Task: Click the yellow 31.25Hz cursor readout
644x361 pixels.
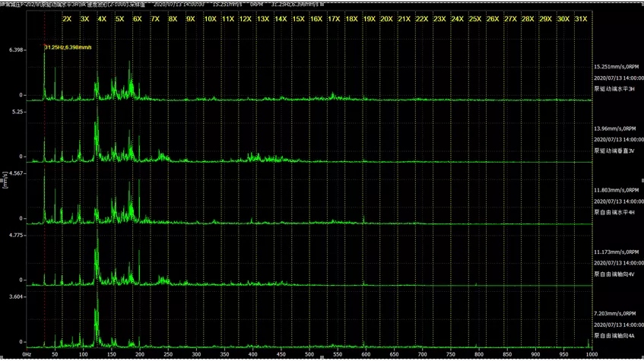Action: click(68, 47)
